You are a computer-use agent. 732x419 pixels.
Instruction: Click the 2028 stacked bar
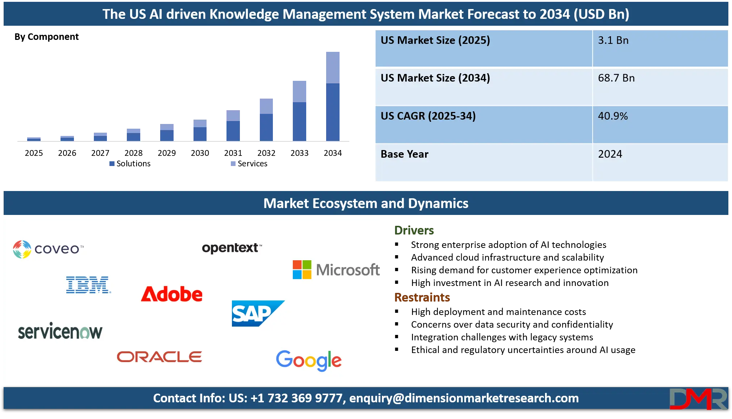tap(133, 135)
